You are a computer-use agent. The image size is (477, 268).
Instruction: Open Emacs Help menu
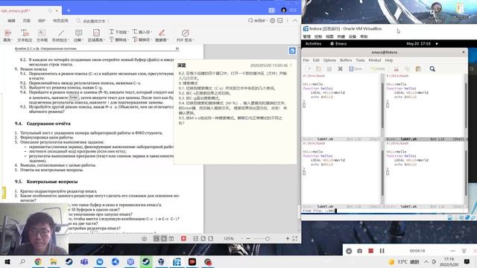click(389, 60)
